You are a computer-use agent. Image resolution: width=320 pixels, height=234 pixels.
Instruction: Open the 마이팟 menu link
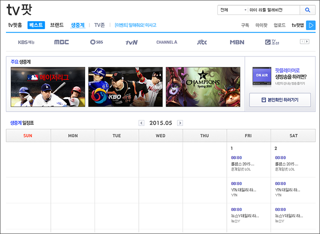(x=261, y=25)
